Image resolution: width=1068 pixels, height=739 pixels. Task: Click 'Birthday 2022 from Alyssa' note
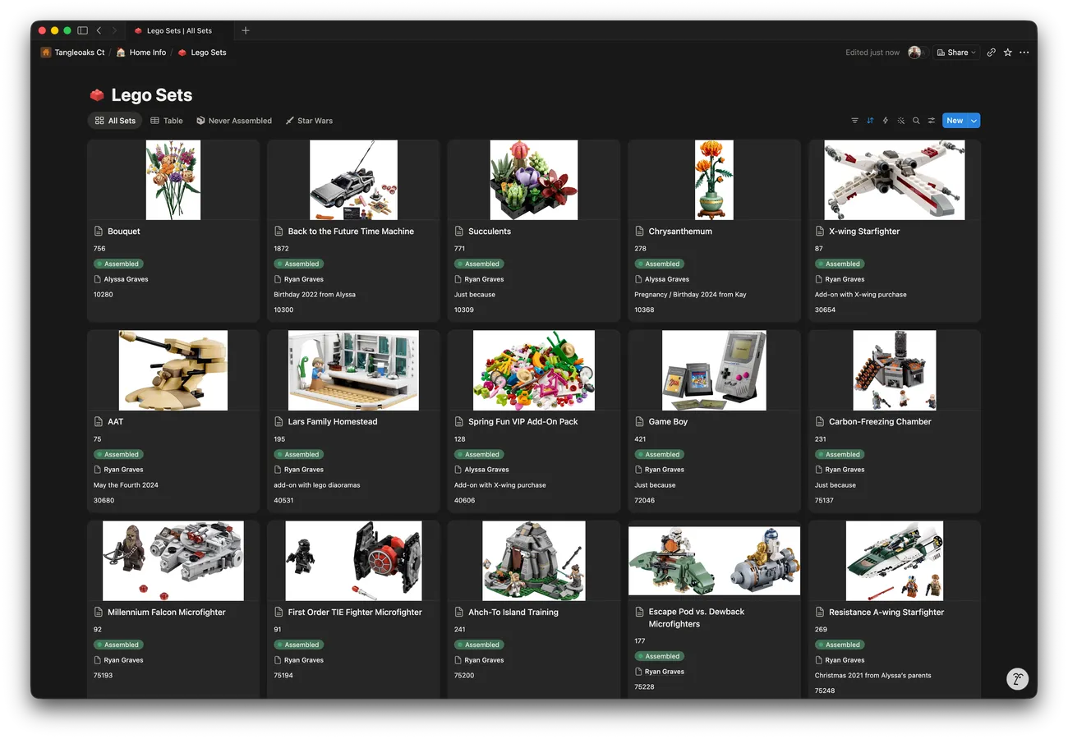[315, 295]
